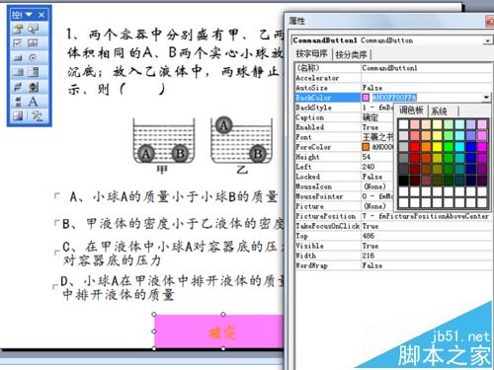The width and height of the screenshot is (494, 370).
Task: Click the pink BackColor preview swatch
Action: [366, 98]
